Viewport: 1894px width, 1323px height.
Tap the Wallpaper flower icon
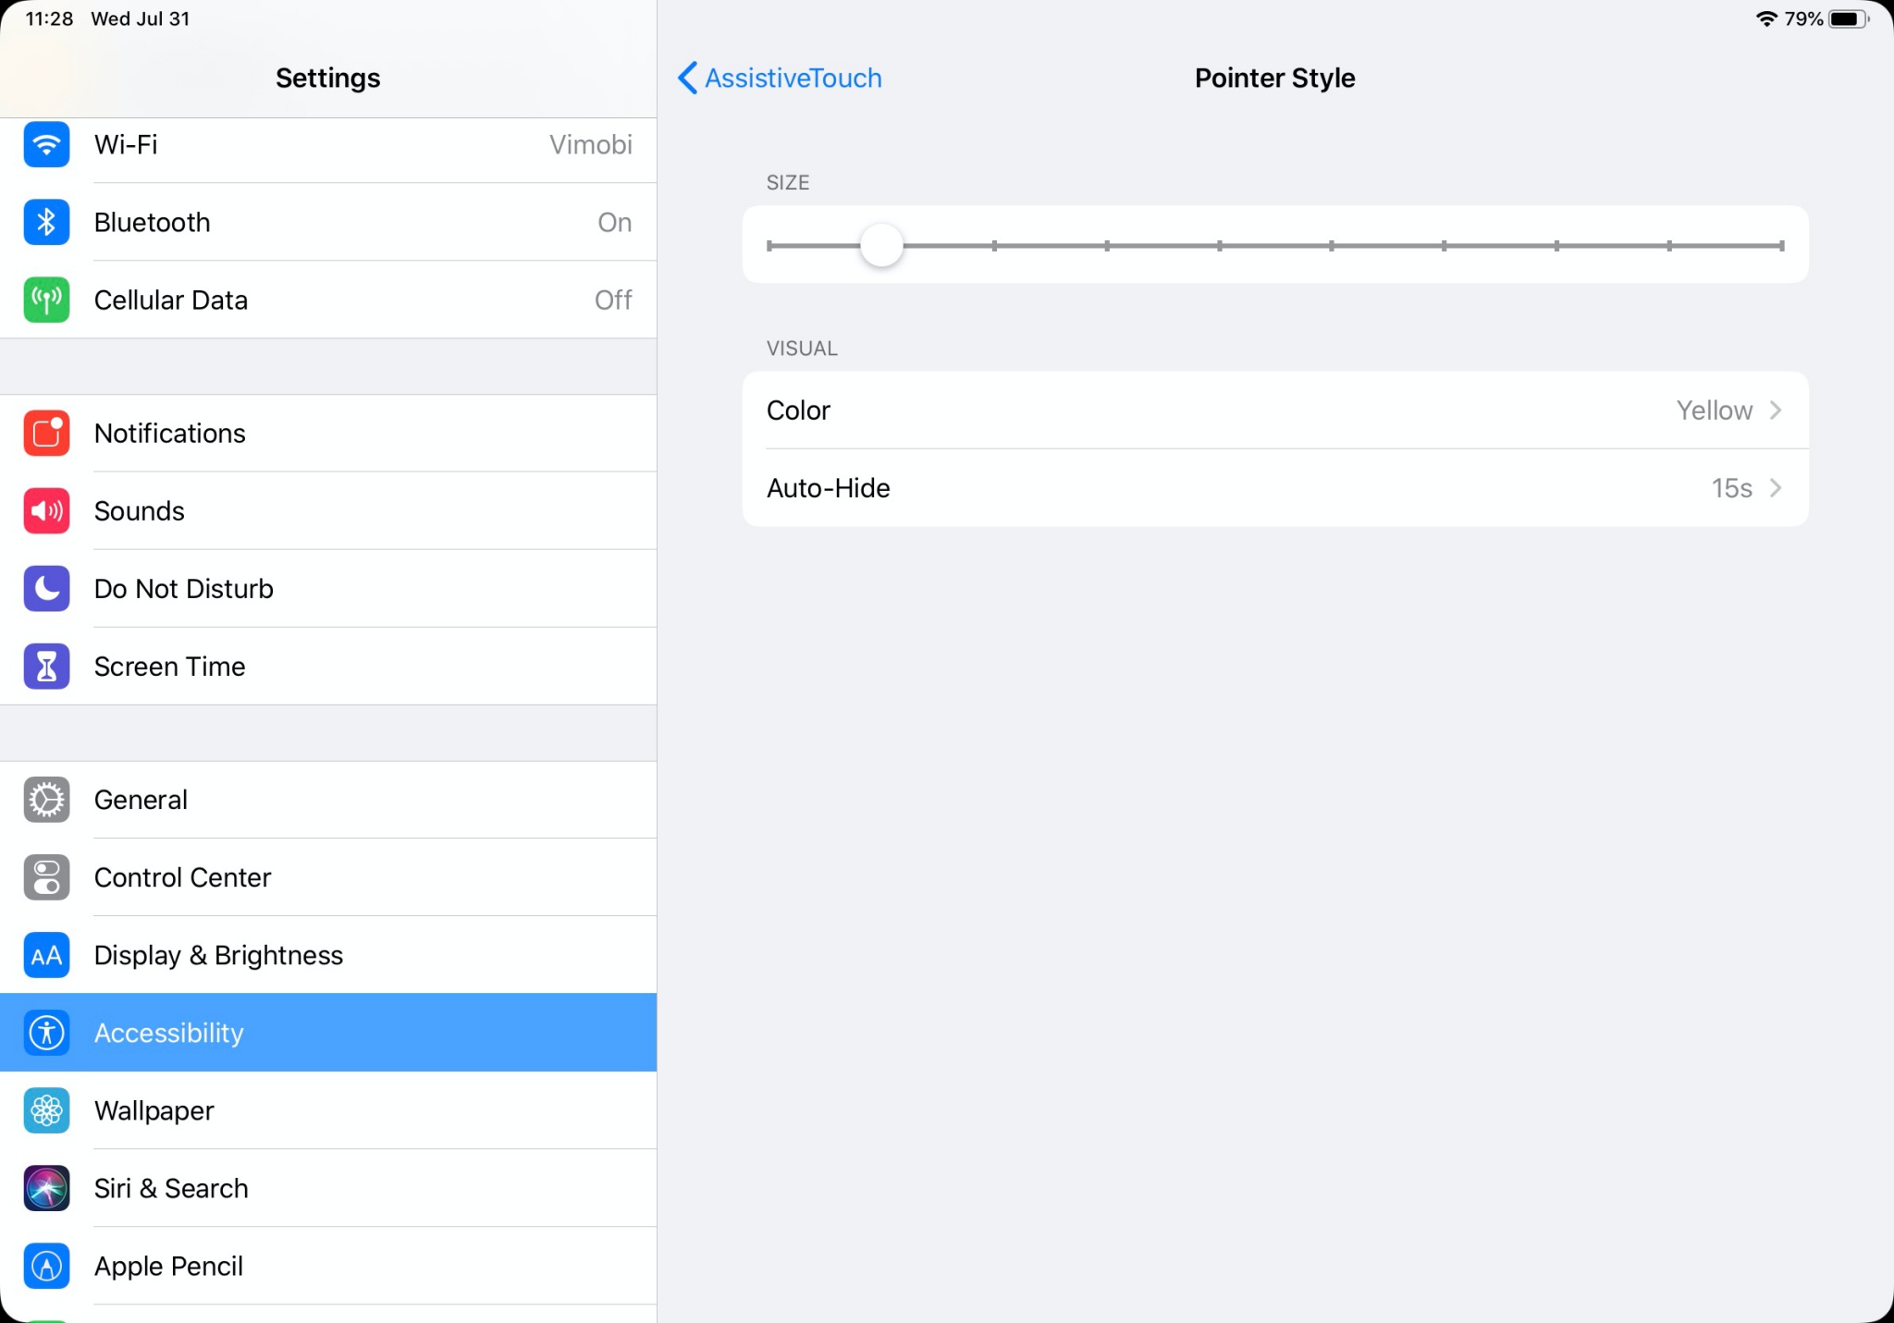click(46, 1109)
